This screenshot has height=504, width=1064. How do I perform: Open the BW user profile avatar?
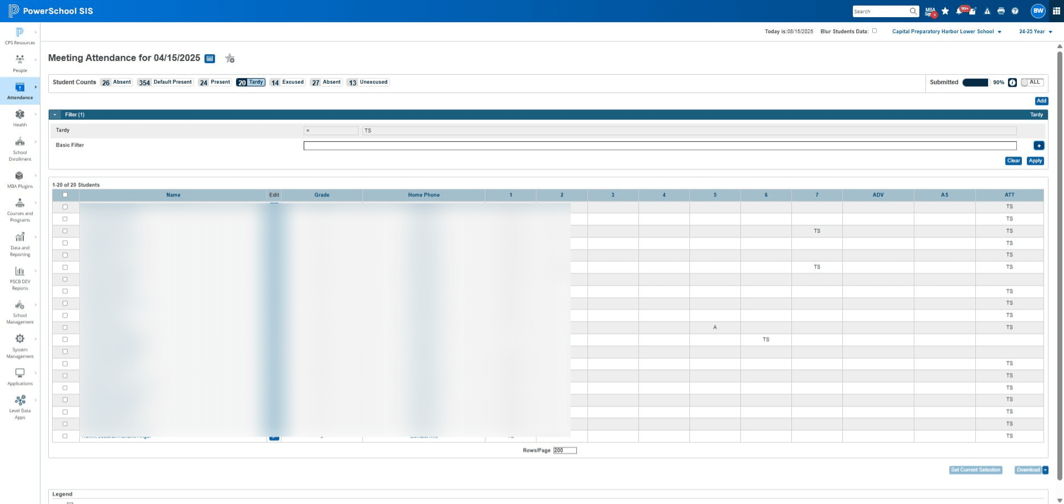pyautogui.click(x=1037, y=11)
